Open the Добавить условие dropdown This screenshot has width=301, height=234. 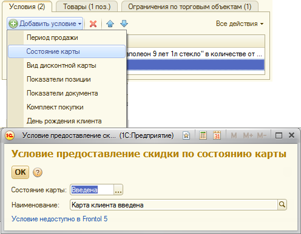point(45,24)
